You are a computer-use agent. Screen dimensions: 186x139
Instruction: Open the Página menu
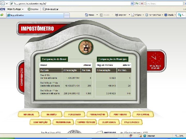click(138, 15)
